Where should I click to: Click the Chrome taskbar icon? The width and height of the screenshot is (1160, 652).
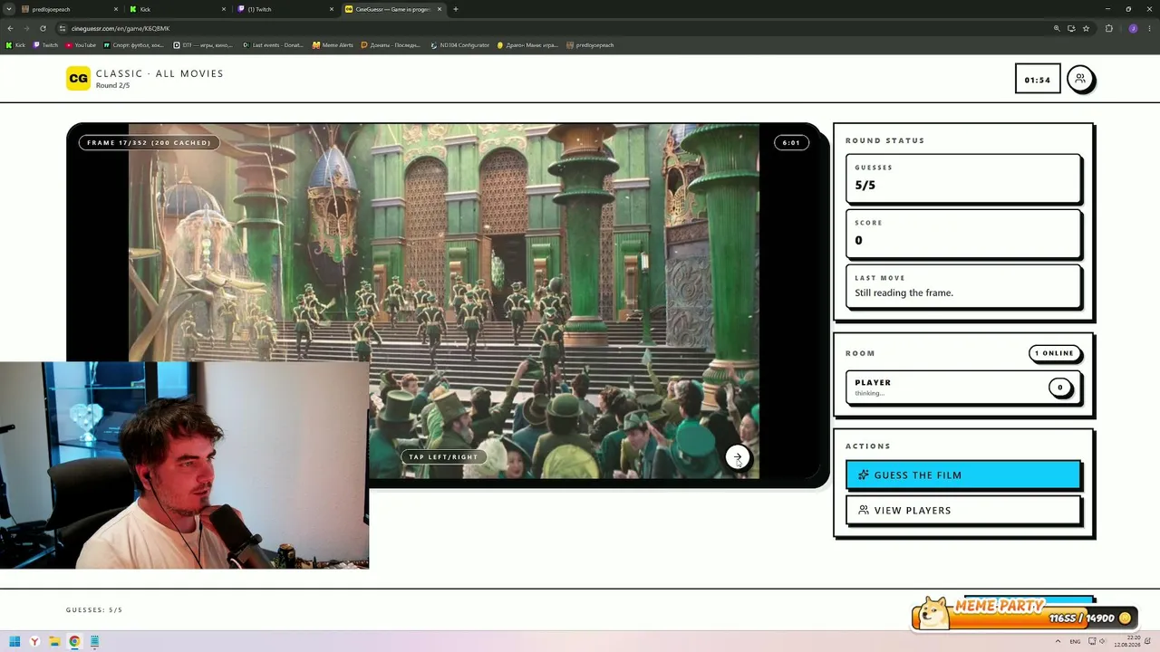(74, 642)
